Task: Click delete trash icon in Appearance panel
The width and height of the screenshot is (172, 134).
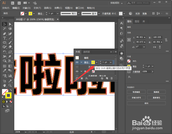Action: pos(111,78)
